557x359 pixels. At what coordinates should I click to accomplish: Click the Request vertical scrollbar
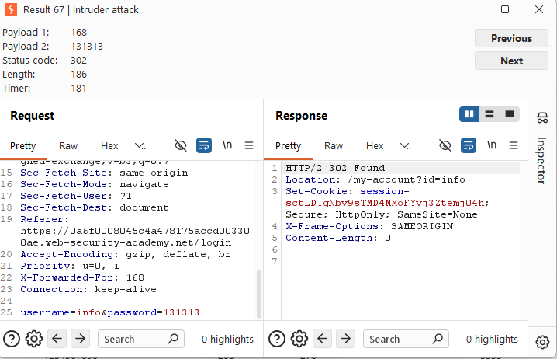(x=259, y=294)
